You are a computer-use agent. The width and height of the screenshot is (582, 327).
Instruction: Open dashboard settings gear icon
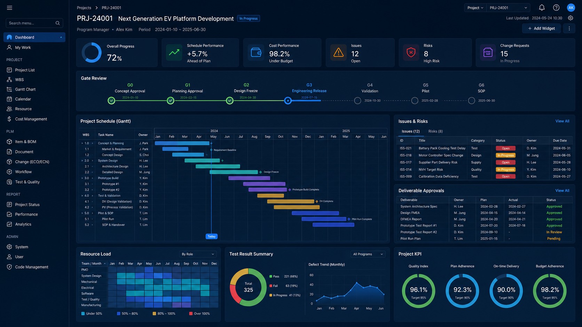(x=570, y=18)
